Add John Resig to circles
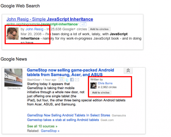This screenshot has height=137, width=171. click(x=99, y=29)
